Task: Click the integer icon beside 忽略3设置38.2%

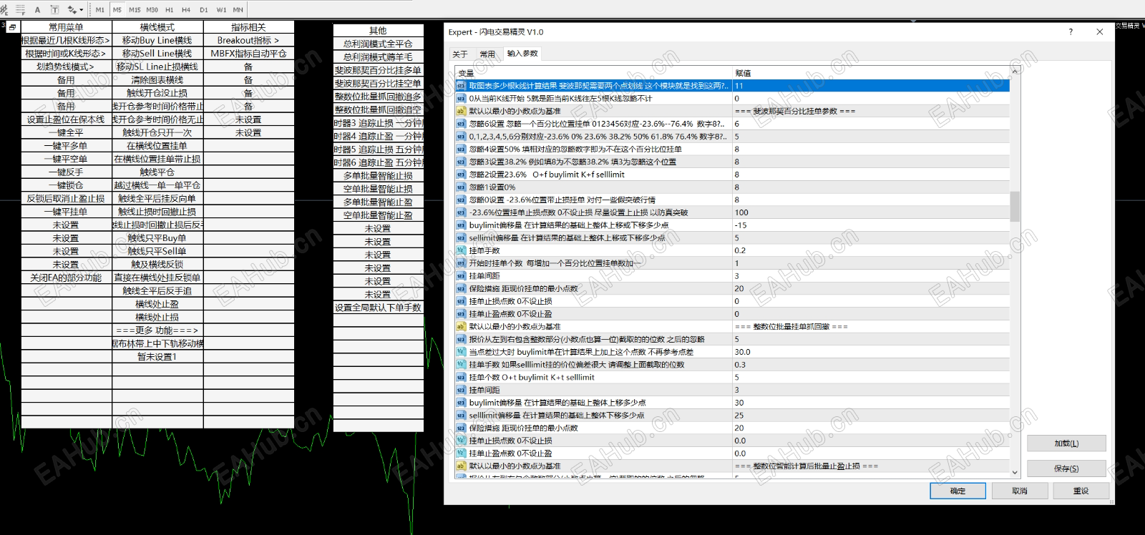Action: pos(462,162)
